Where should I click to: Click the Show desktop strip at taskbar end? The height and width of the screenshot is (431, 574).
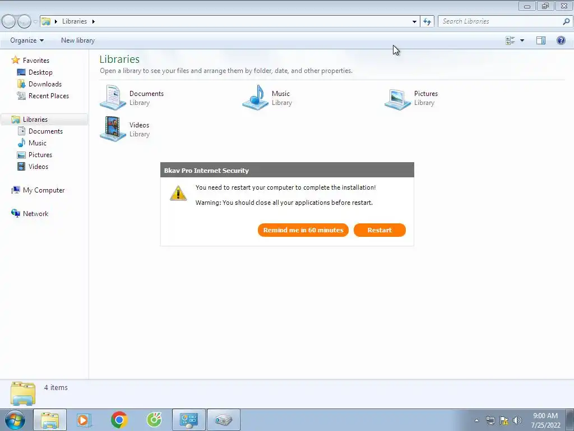[x=570, y=420]
